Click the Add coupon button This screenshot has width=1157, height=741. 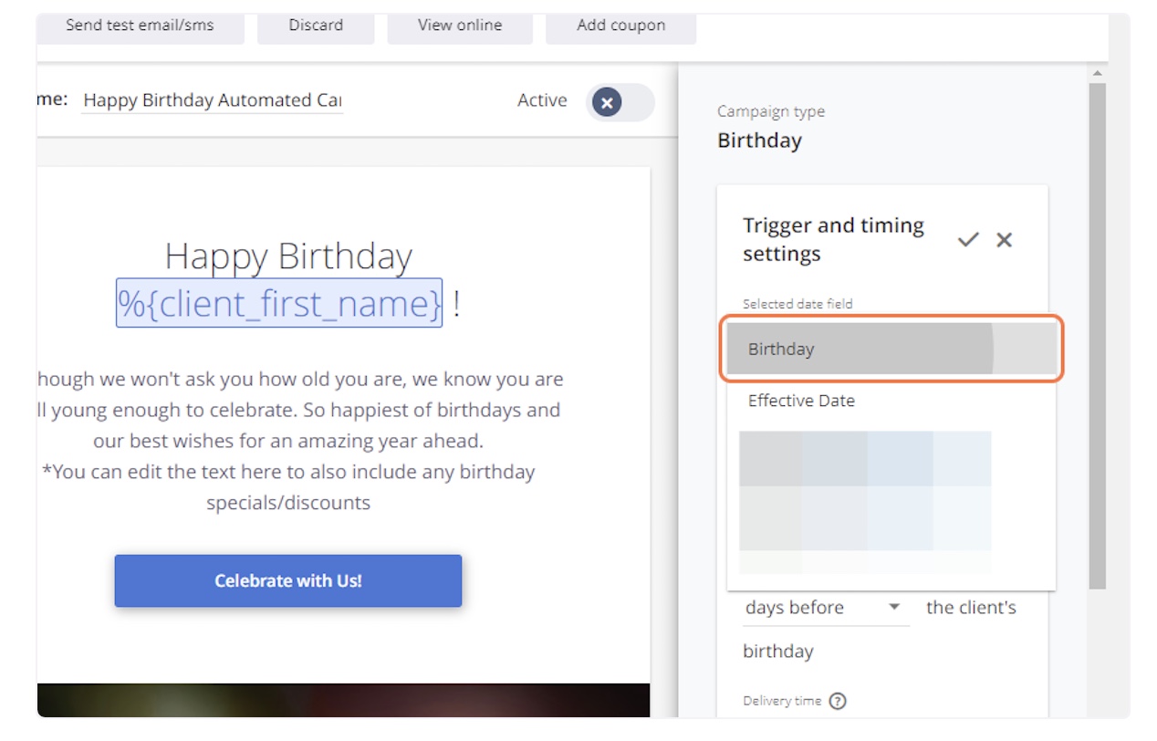coord(620,26)
